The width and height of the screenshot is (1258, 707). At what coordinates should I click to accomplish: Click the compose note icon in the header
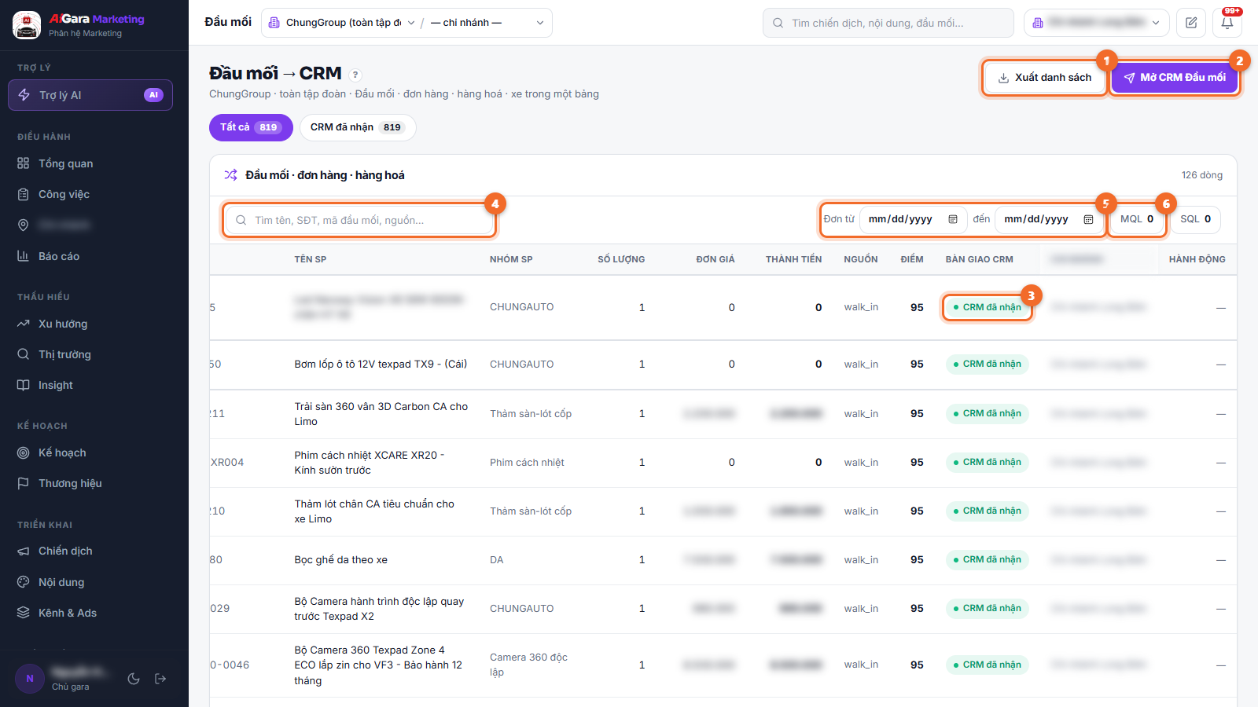click(1191, 23)
